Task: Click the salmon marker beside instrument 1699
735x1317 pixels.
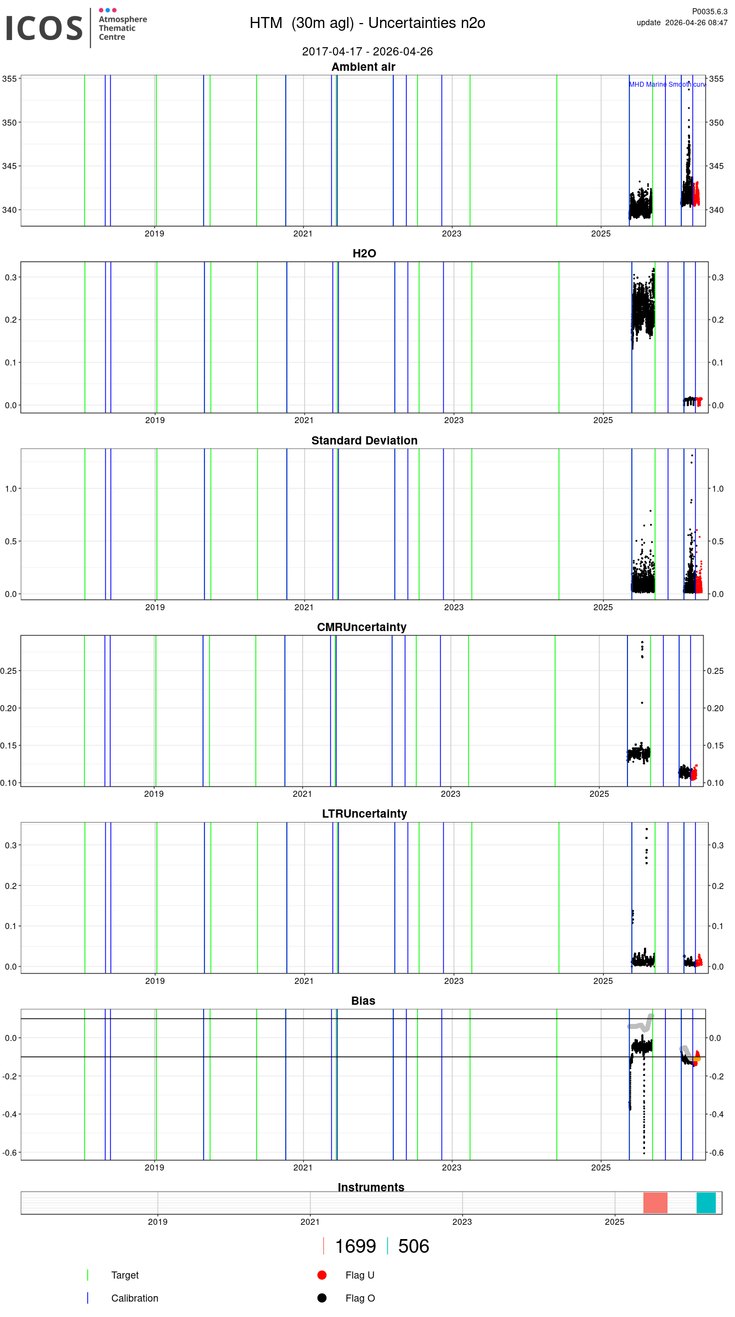Action: pos(324,1246)
